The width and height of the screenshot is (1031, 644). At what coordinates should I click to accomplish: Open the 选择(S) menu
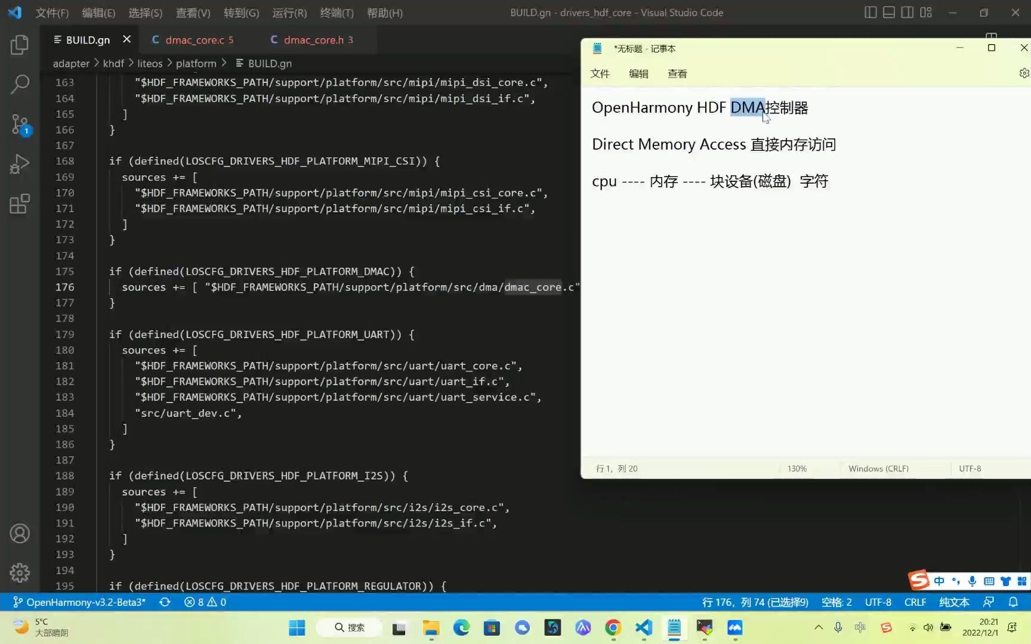click(145, 13)
